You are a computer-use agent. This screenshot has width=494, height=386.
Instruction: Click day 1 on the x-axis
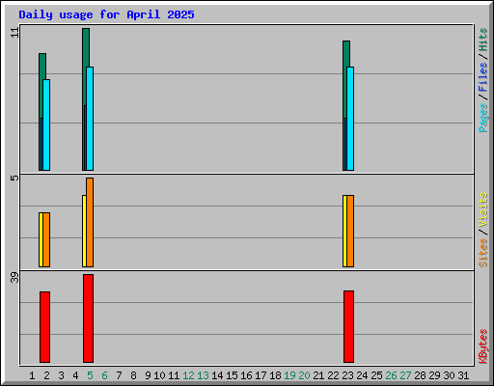[32, 375]
